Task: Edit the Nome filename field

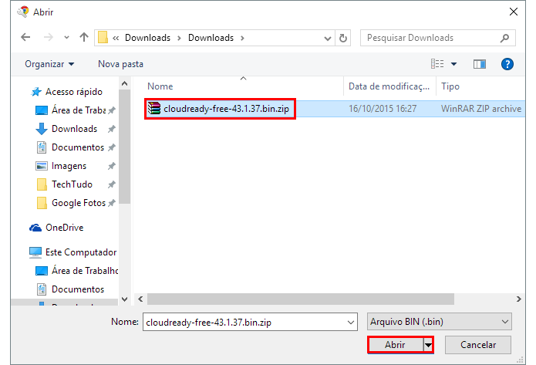Action: 244,323
